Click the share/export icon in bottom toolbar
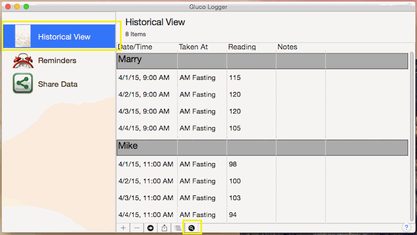417x235 pixels. (x=164, y=228)
